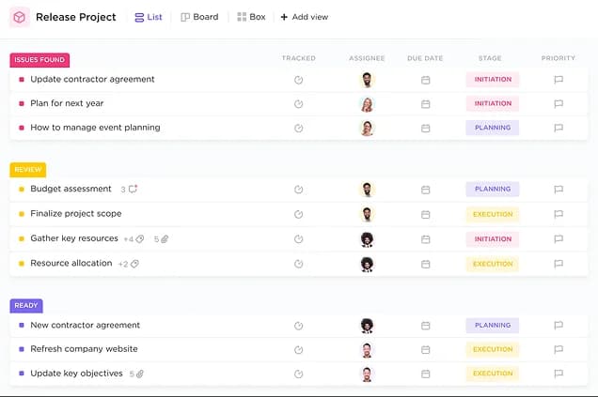Image resolution: width=598 pixels, height=397 pixels.
Task: Open time tracker for Refresh company website
Action: (x=299, y=350)
